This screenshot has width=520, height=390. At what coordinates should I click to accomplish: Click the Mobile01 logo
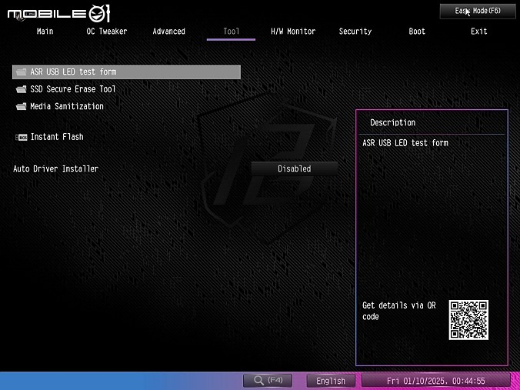click(58, 14)
